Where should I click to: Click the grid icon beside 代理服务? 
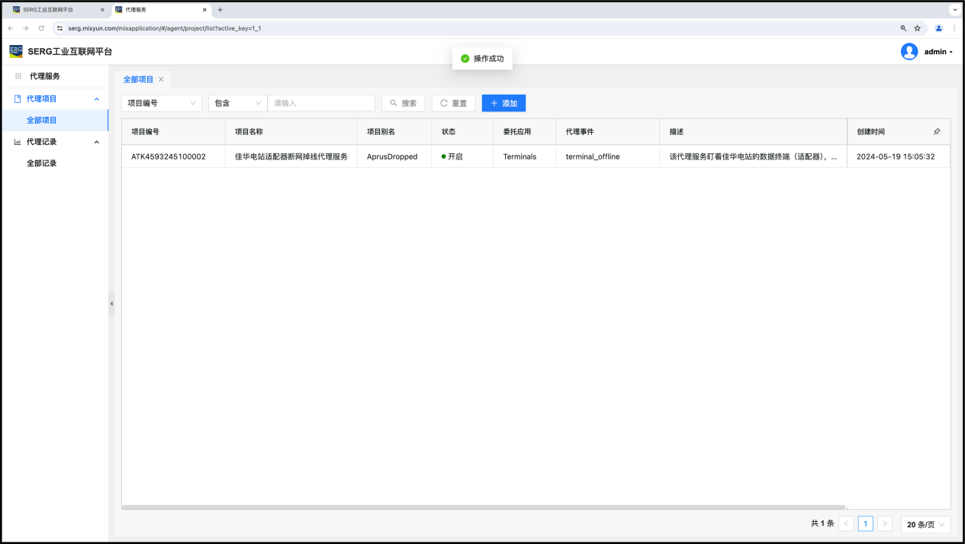(18, 76)
